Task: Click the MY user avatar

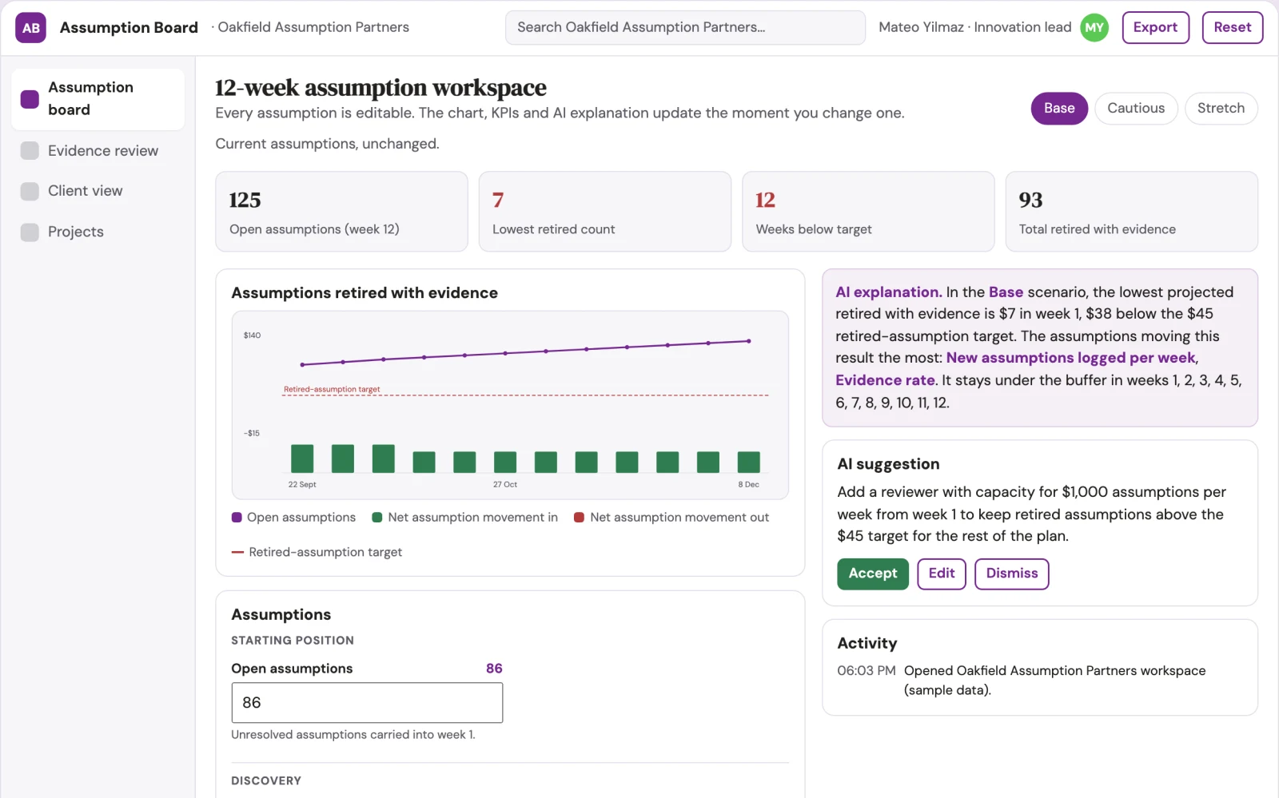Action: (1094, 28)
